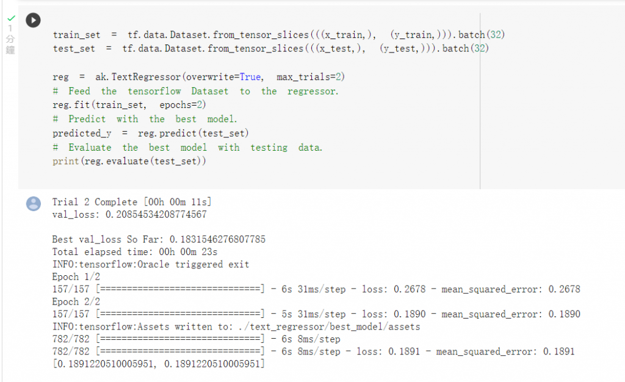Click the True keyword in overwrite argument
625x382 pixels.
[x=250, y=76]
